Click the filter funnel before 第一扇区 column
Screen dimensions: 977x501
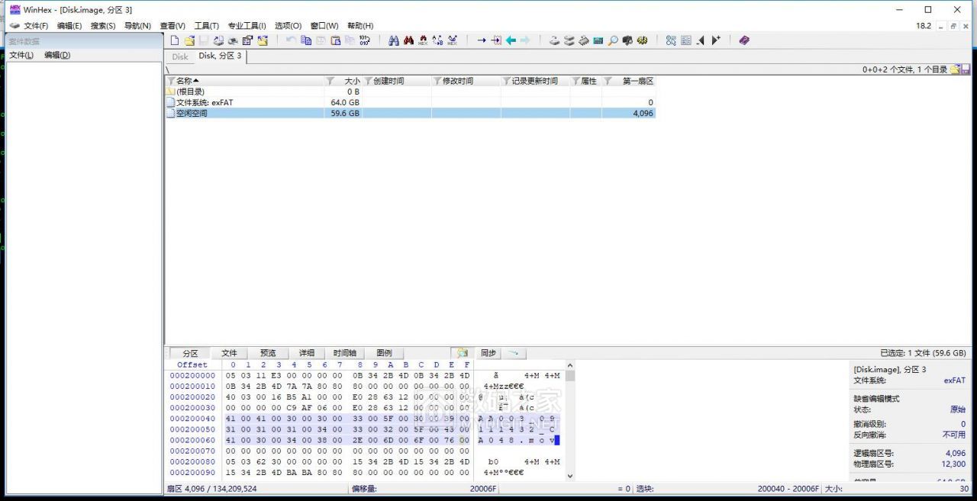[x=608, y=81]
